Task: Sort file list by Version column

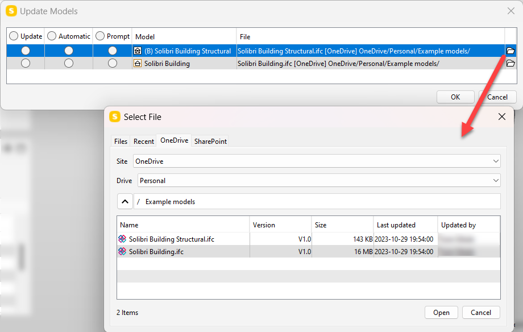Action: (280, 225)
